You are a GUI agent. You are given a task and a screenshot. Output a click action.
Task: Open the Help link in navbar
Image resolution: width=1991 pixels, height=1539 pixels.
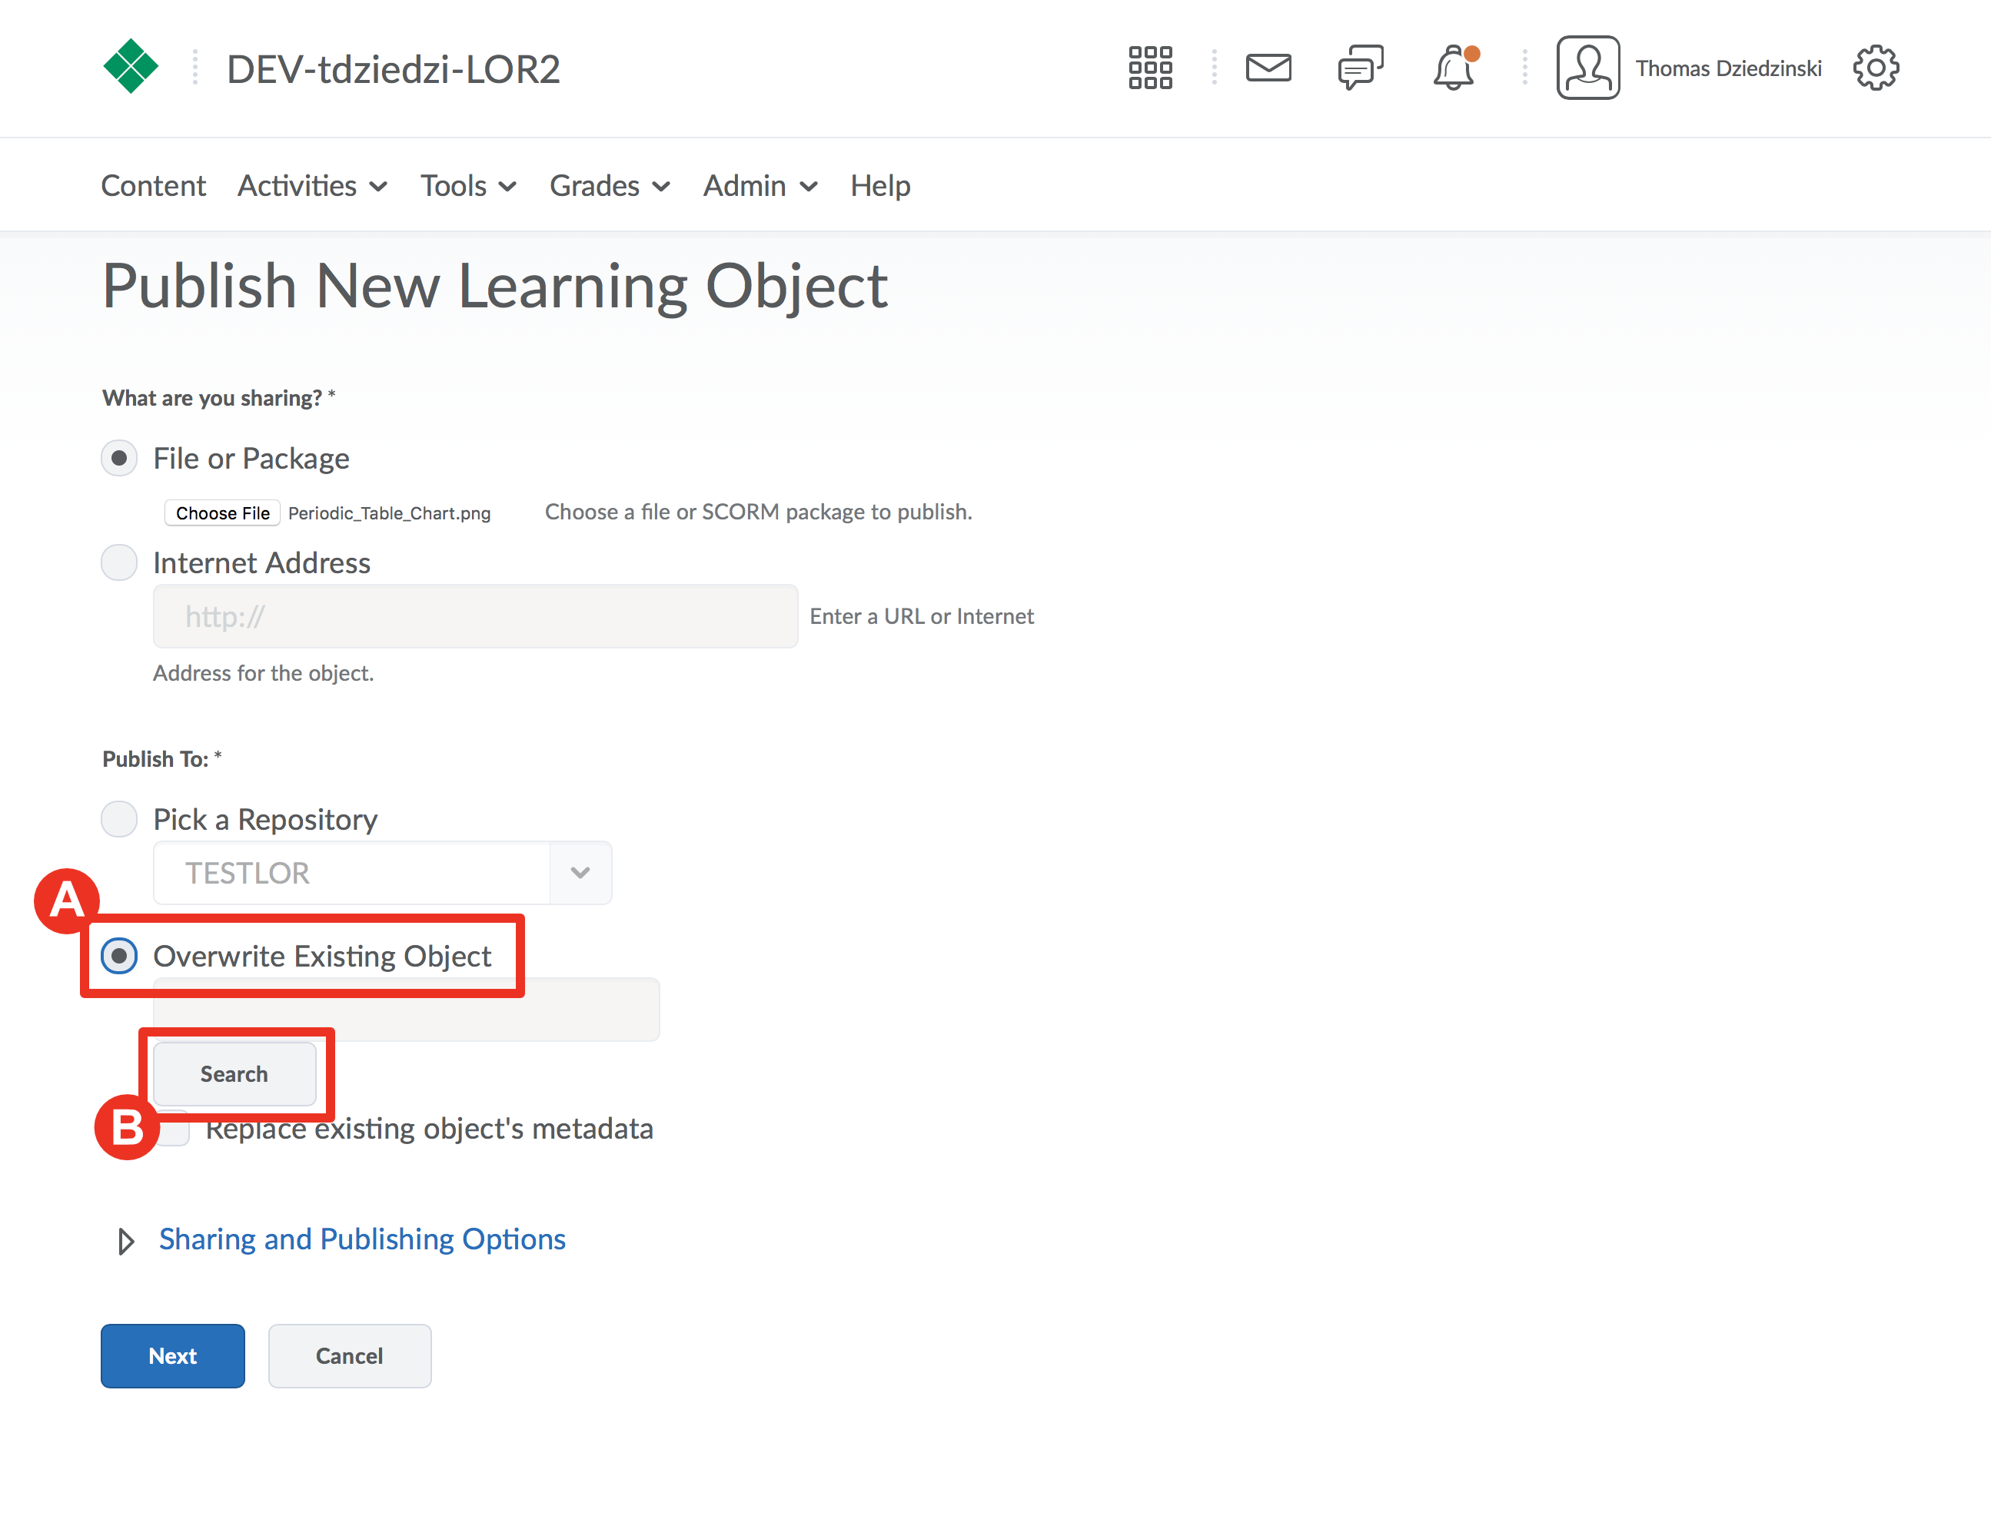pos(879,185)
